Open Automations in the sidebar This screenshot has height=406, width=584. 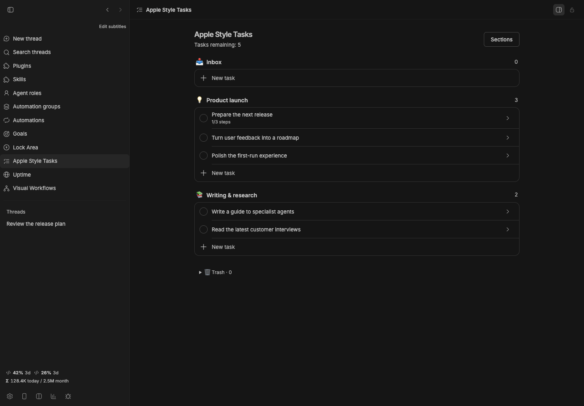click(x=65, y=120)
